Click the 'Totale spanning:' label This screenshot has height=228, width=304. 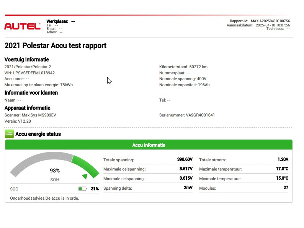(x=119, y=160)
